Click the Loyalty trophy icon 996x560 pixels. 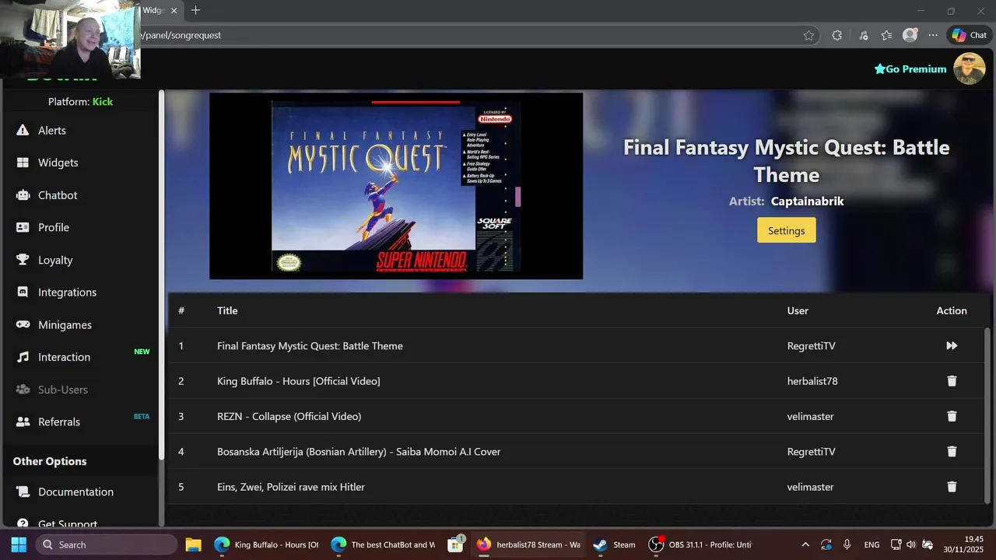pyautogui.click(x=23, y=260)
